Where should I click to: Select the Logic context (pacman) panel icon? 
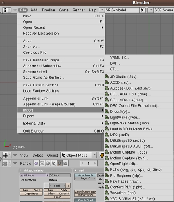click(36, 164)
